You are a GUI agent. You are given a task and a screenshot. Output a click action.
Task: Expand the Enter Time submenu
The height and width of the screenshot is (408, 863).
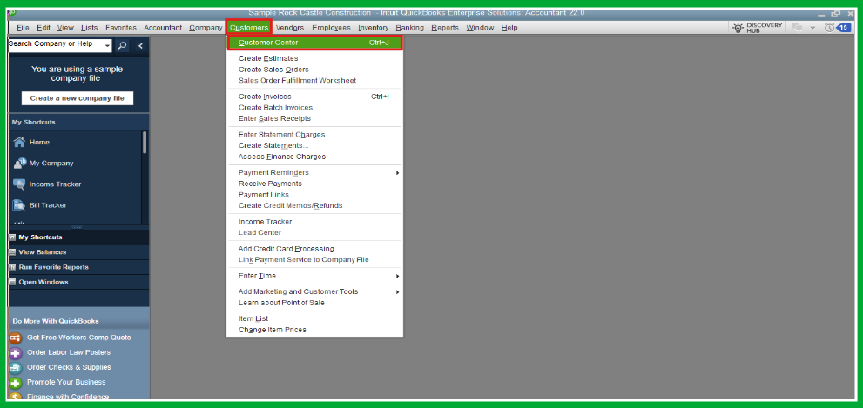coord(397,276)
